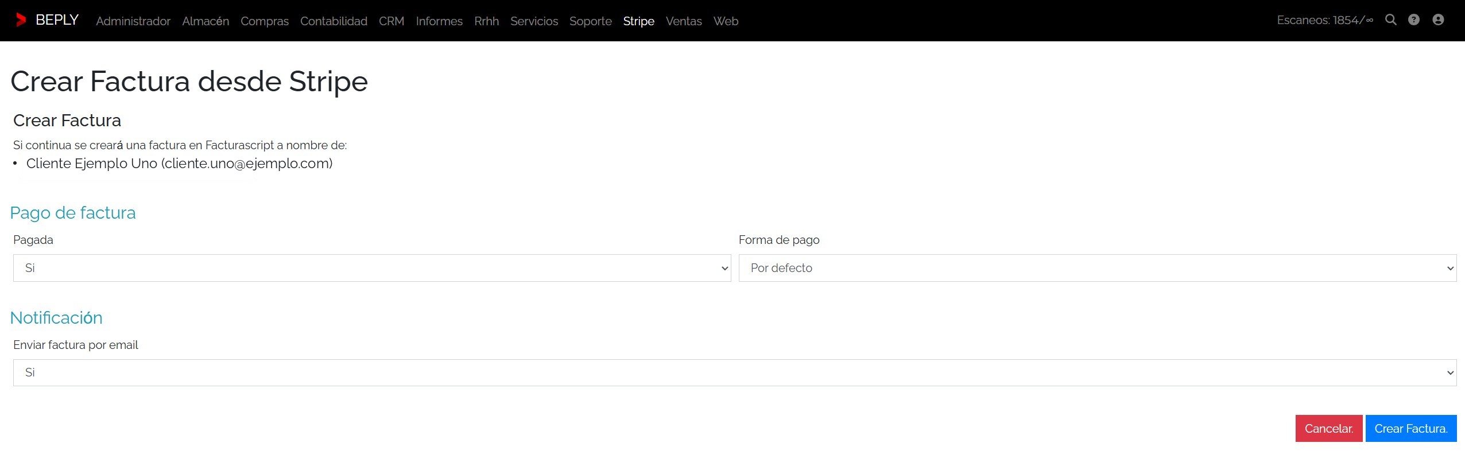1465x466 pixels.
Task: Open the Administrador menu
Action: click(x=133, y=21)
